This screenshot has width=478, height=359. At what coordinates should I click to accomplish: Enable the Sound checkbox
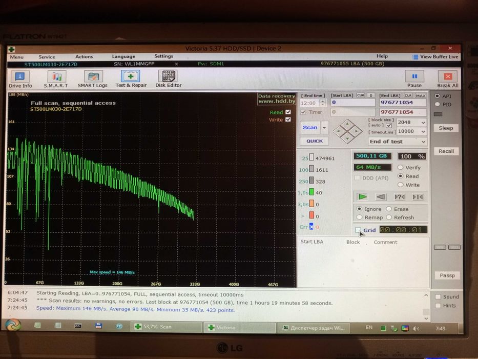tap(438, 297)
